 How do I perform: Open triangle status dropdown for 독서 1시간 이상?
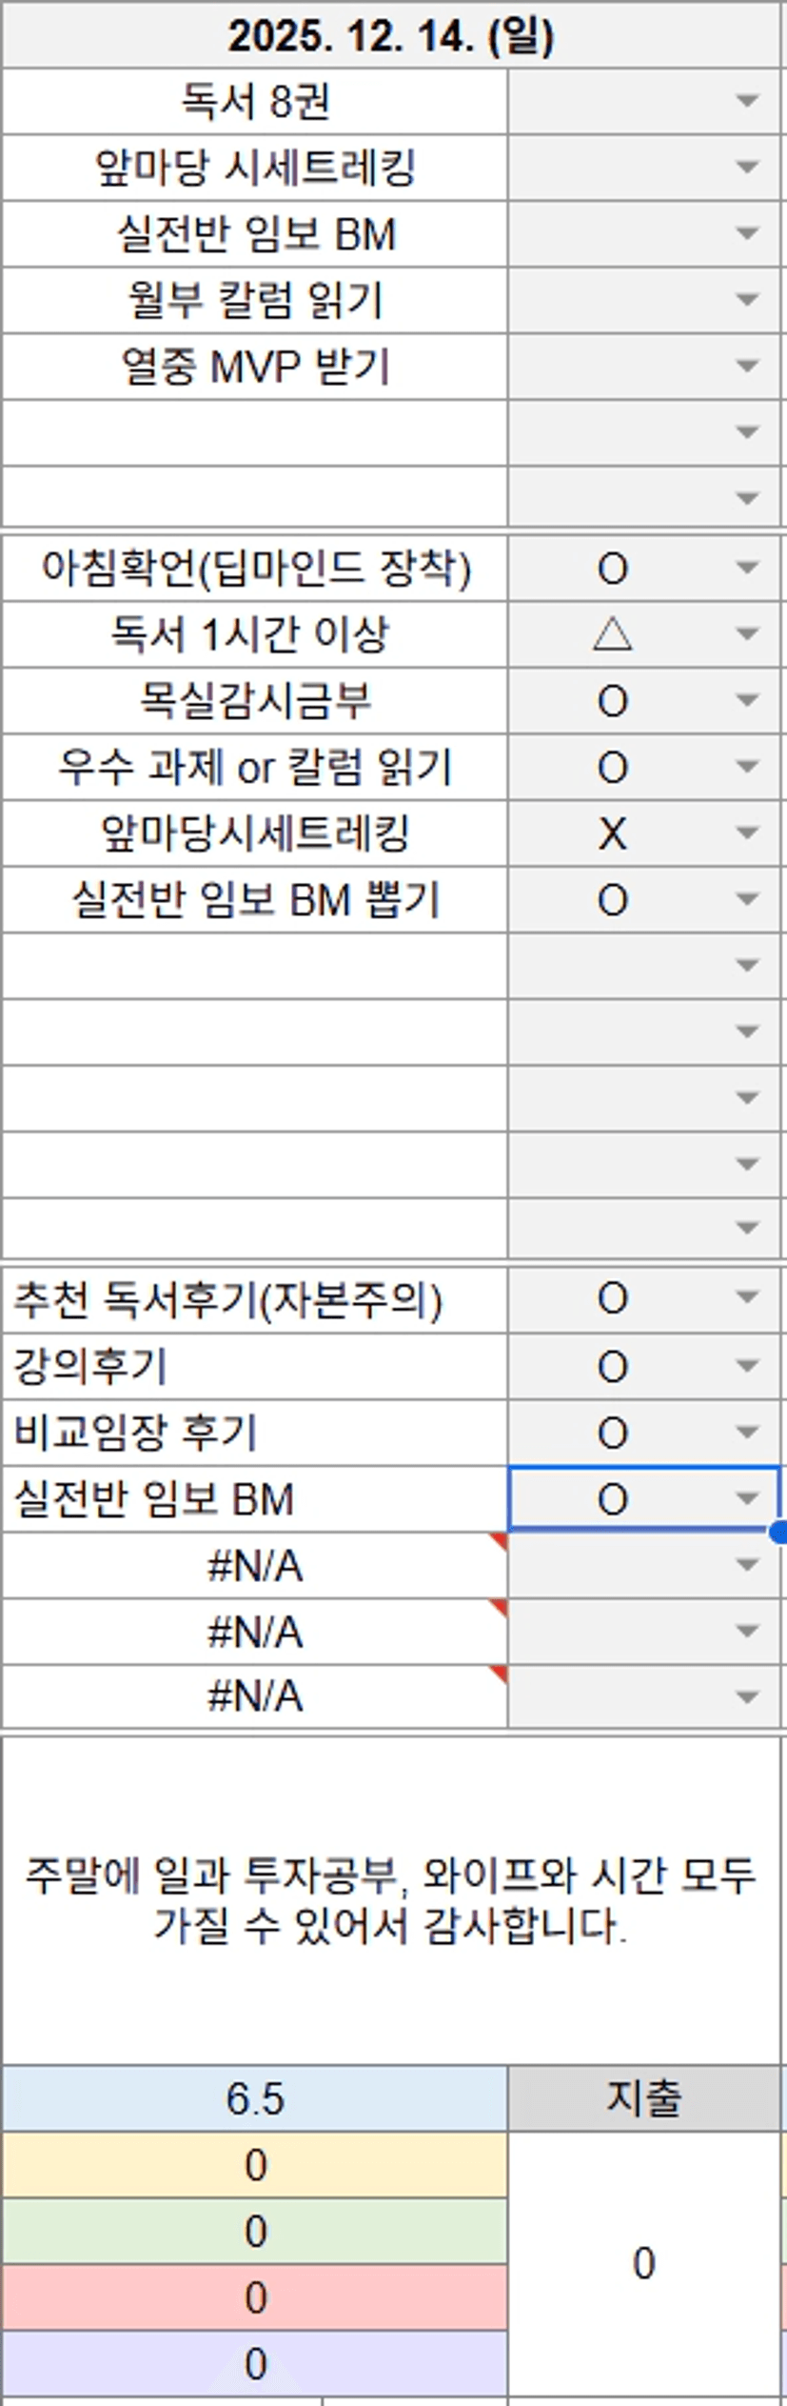point(747,634)
